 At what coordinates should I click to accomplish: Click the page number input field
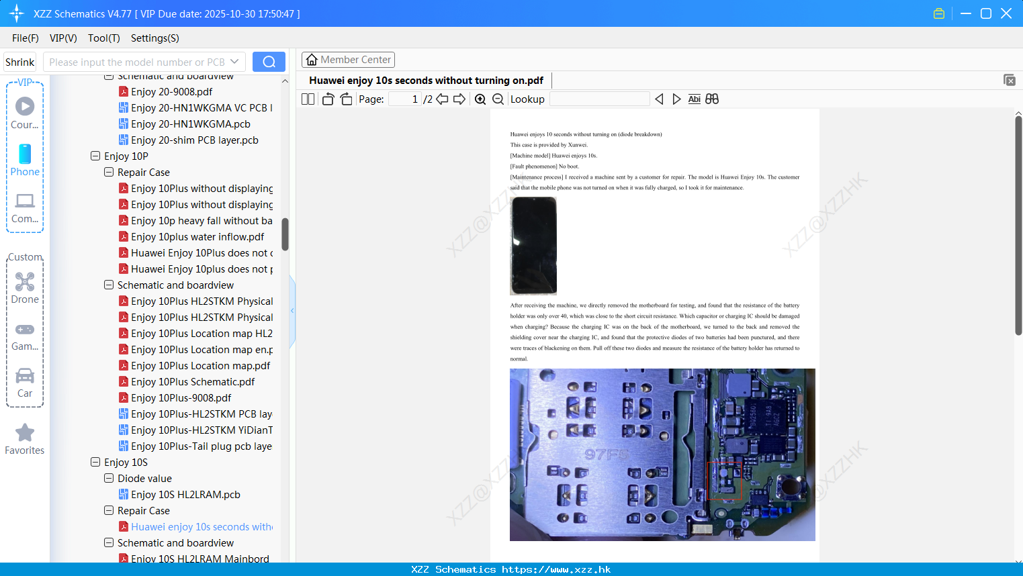(405, 99)
